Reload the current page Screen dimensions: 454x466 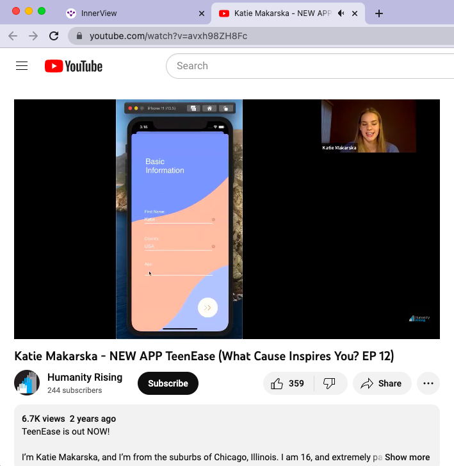pos(54,36)
